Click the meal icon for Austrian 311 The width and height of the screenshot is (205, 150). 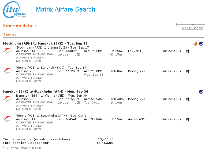point(188,119)
